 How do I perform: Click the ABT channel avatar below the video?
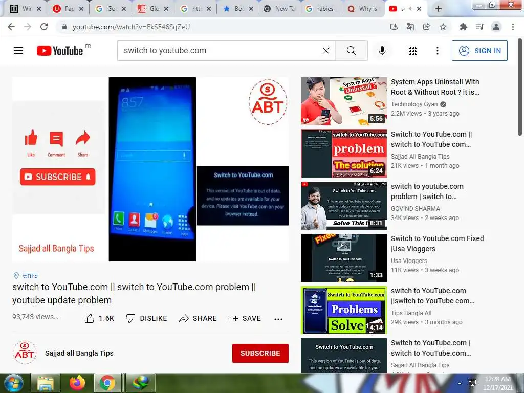[x=25, y=353]
